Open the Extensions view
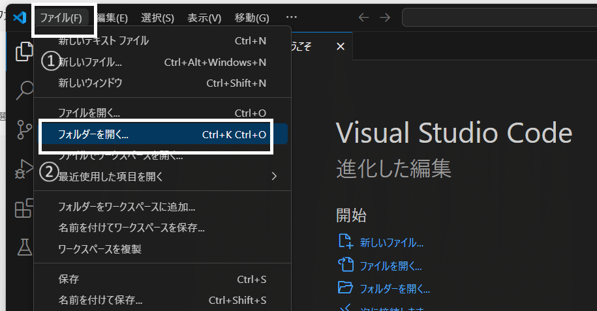This screenshot has height=311, width=597. click(24, 208)
